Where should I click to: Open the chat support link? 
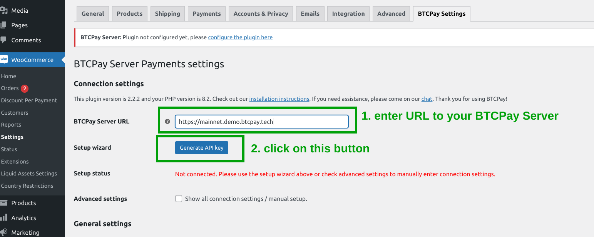point(427,99)
